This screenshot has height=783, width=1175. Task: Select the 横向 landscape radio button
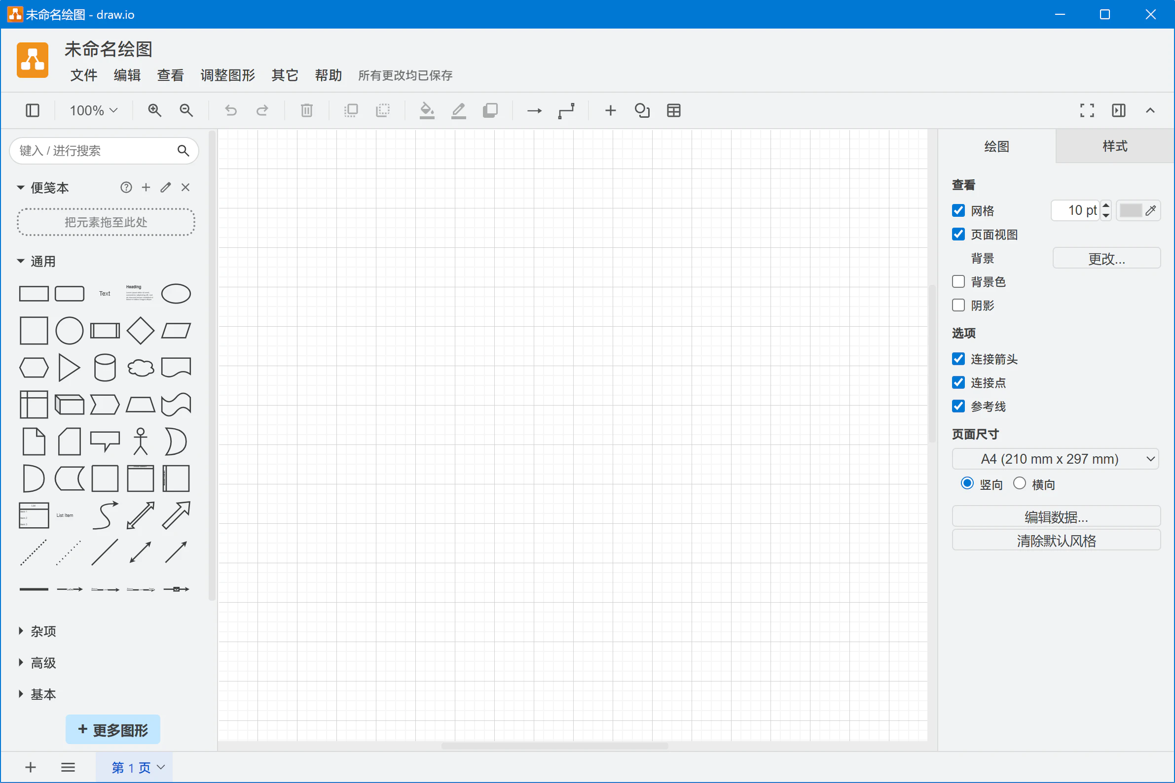click(x=1020, y=483)
